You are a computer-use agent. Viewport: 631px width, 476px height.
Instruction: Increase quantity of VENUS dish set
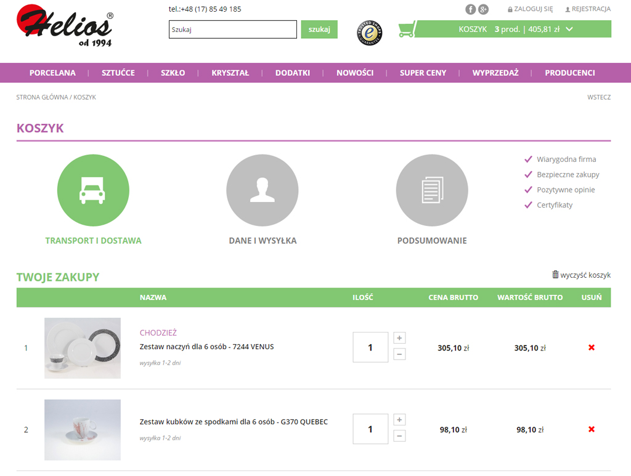point(399,338)
